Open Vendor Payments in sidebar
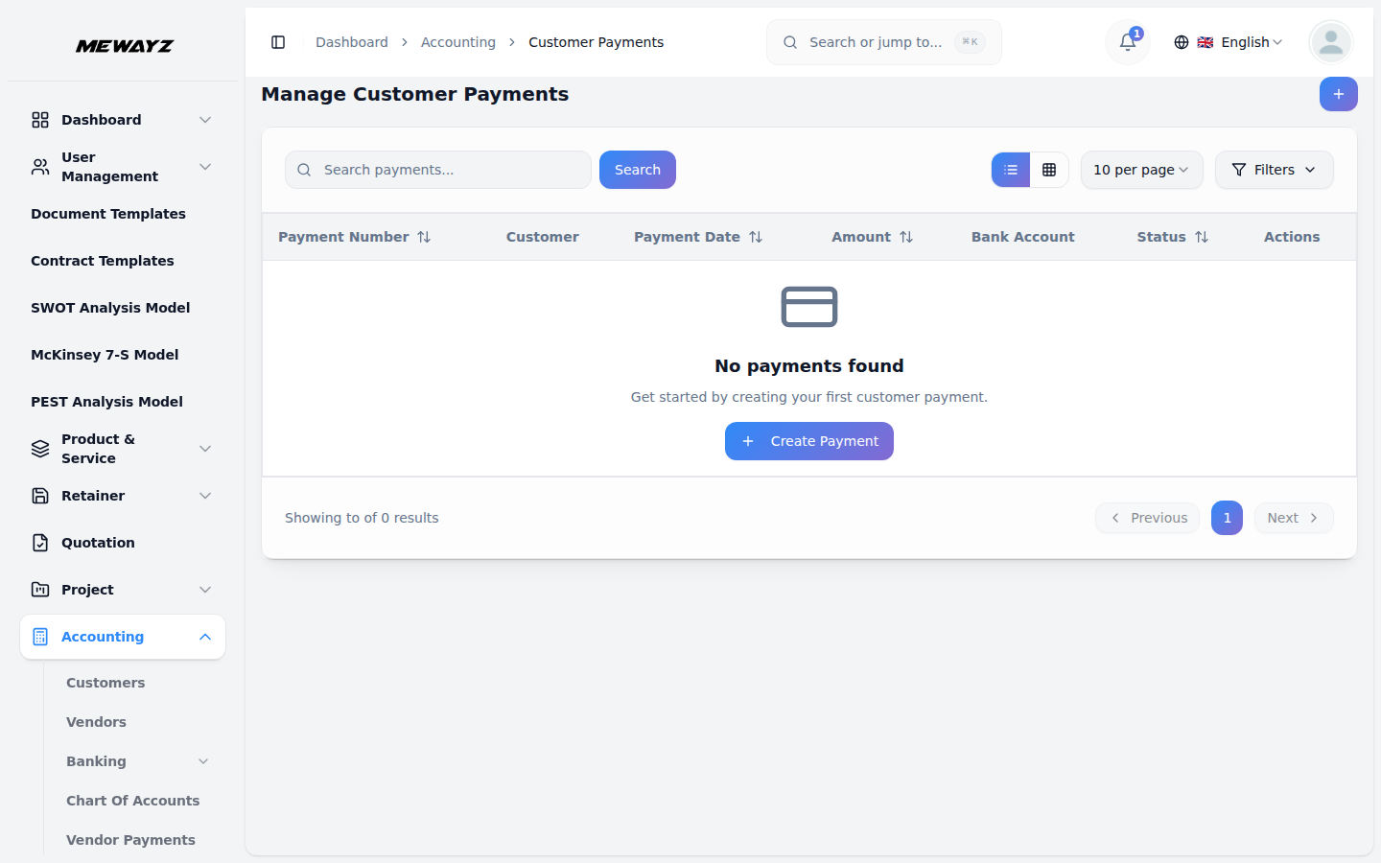 coord(130,840)
